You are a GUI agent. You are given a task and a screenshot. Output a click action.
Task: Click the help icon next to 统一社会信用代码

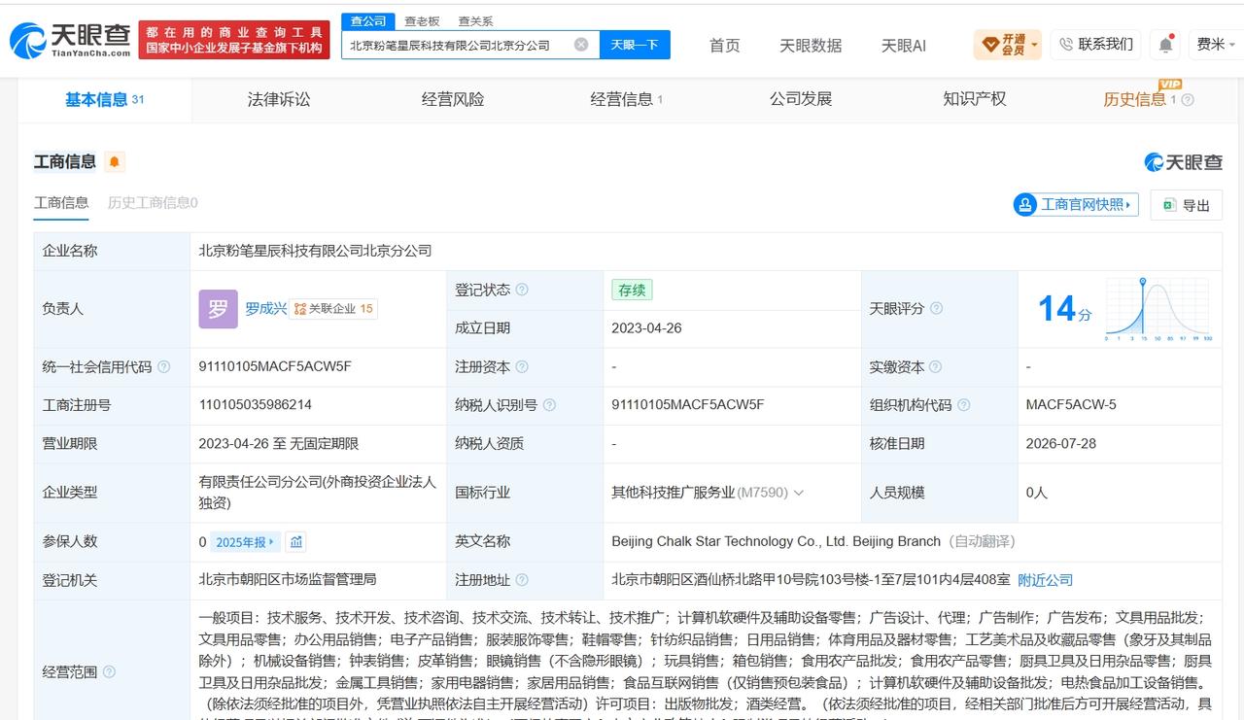[x=163, y=366]
